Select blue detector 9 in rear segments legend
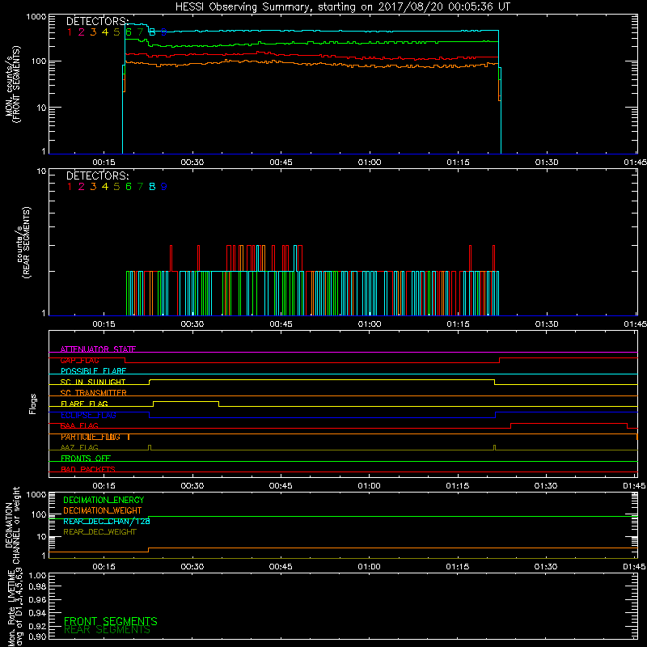This screenshot has width=647, height=647. tap(164, 187)
